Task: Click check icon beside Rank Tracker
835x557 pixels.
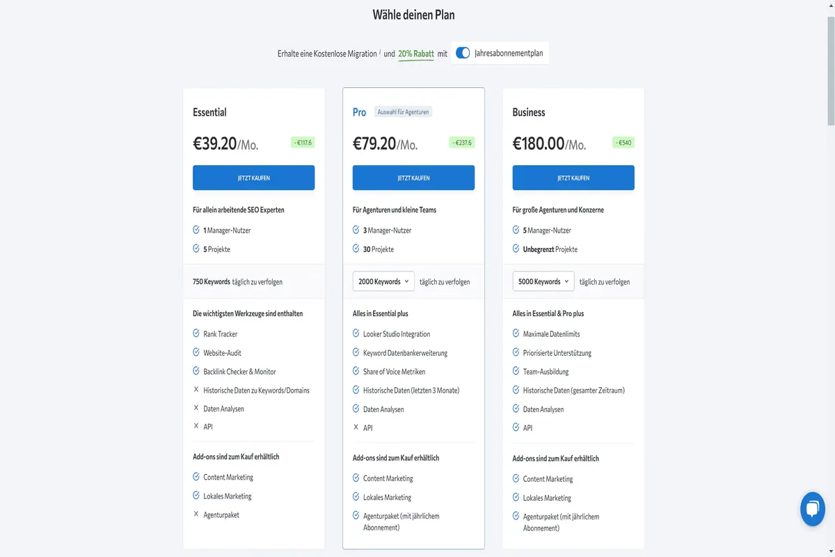Action: tap(196, 334)
